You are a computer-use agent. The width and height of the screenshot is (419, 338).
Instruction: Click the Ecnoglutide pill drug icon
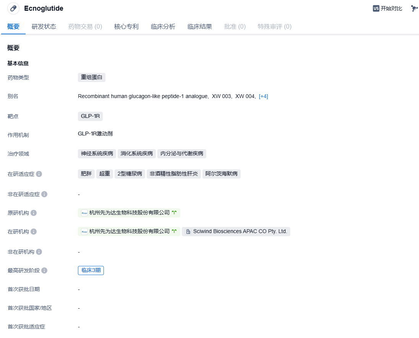point(13,8)
